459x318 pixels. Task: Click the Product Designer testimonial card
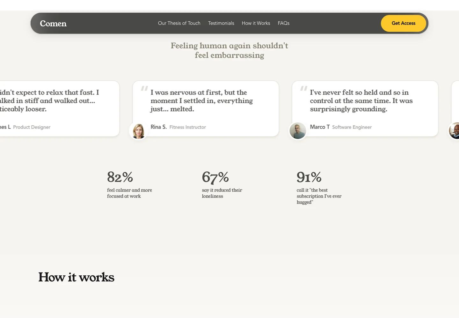(60, 108)
